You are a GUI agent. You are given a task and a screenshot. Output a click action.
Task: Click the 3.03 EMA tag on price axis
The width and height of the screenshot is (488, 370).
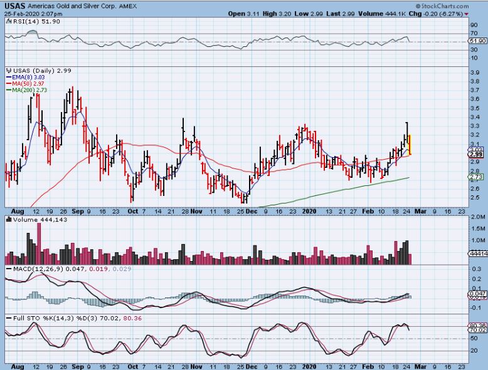point(477,150)
